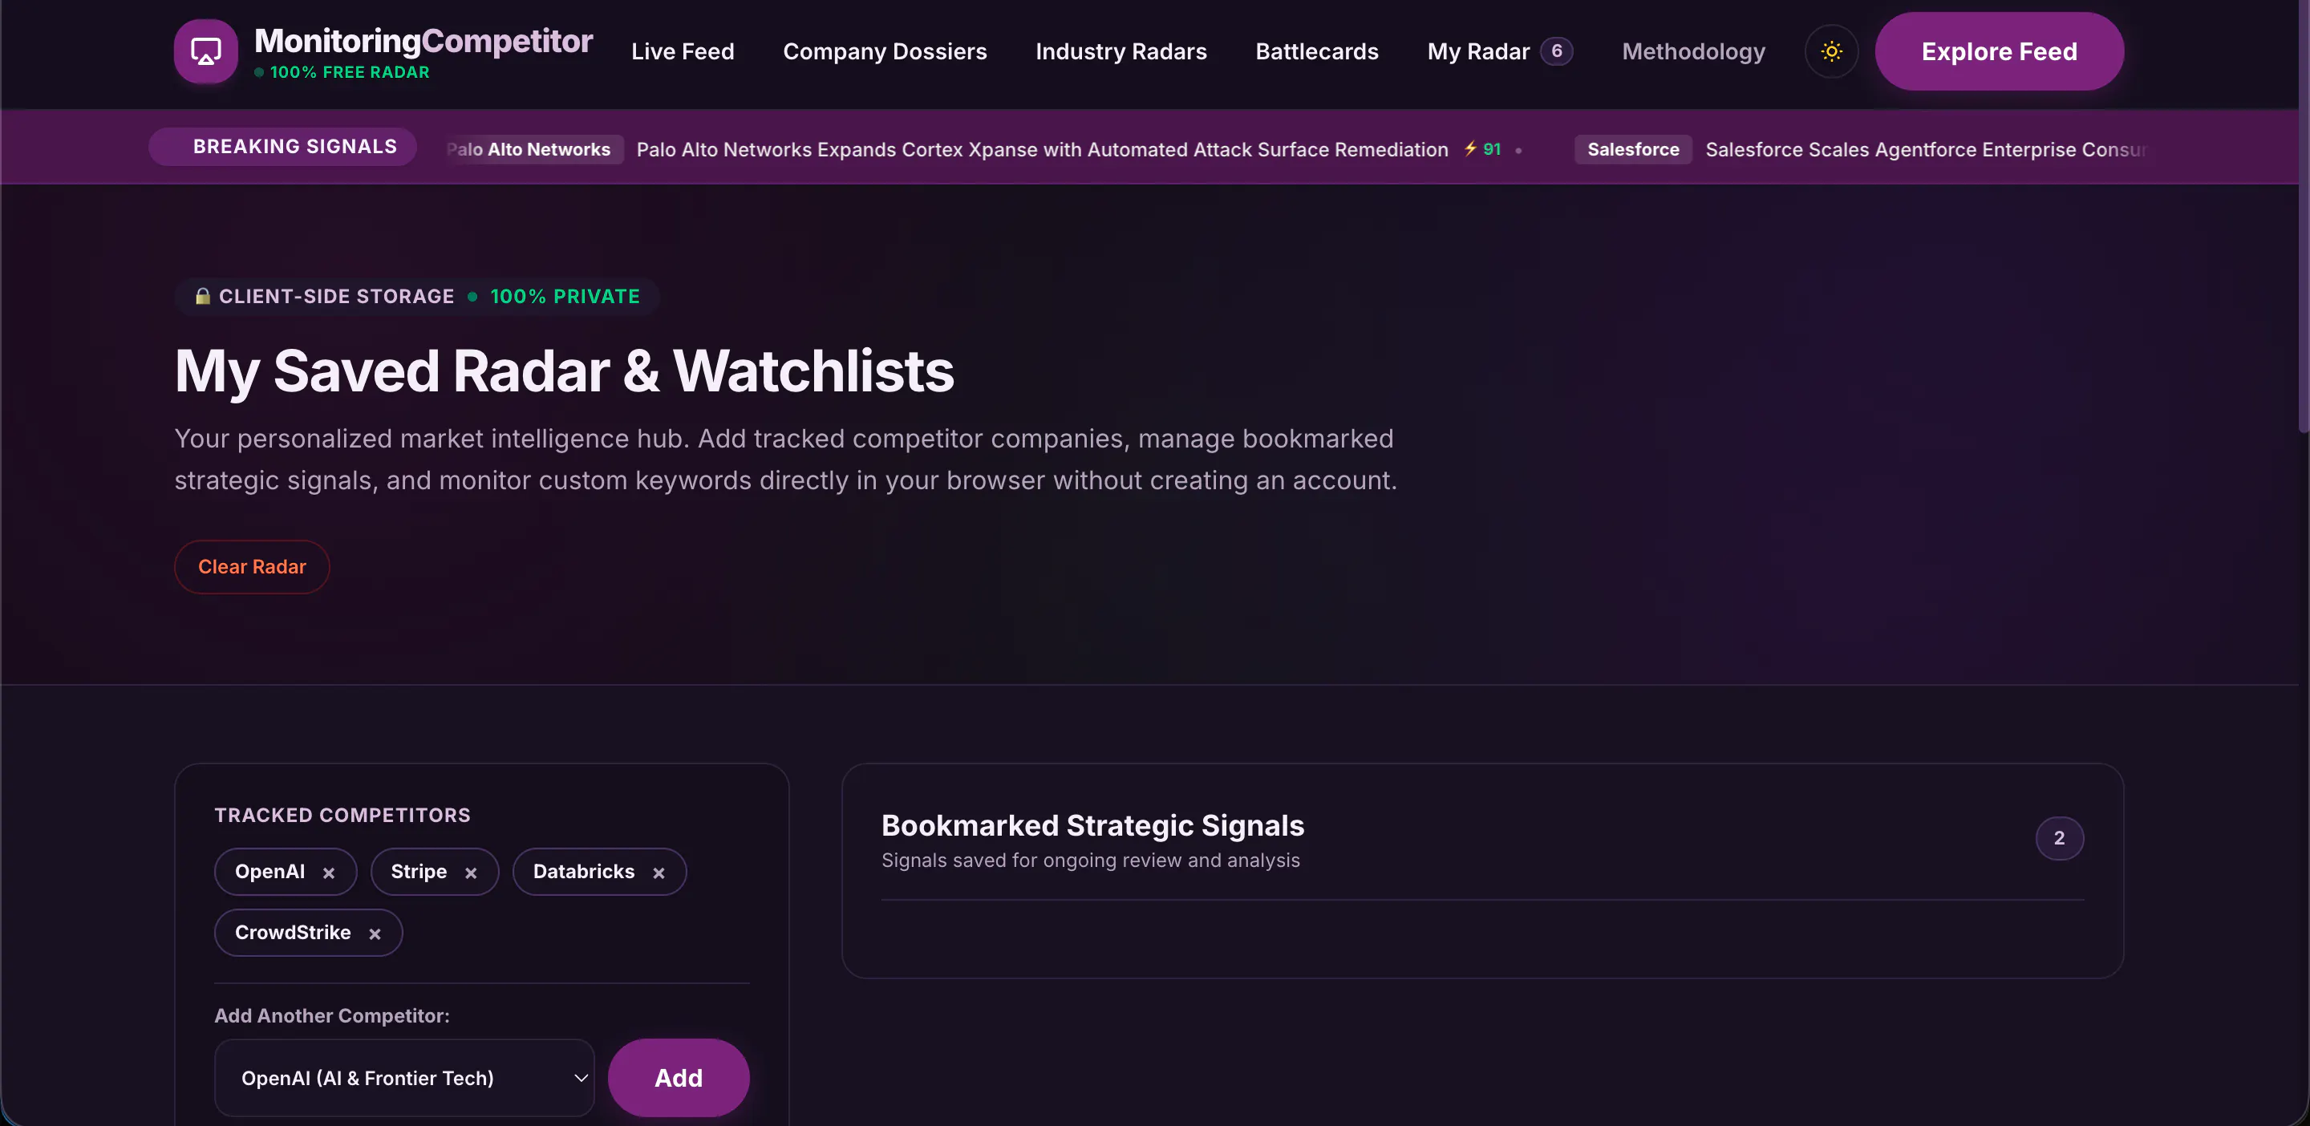Click the Salesforce ticker tag
The height and width of the screenshot is (1126, 2310).
pos(1633,149)
